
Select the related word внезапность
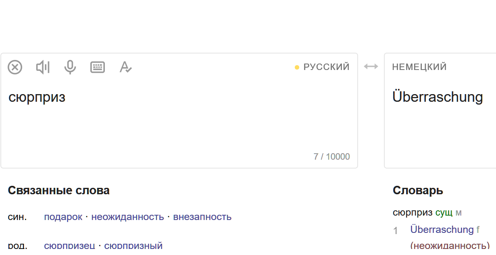202,217
